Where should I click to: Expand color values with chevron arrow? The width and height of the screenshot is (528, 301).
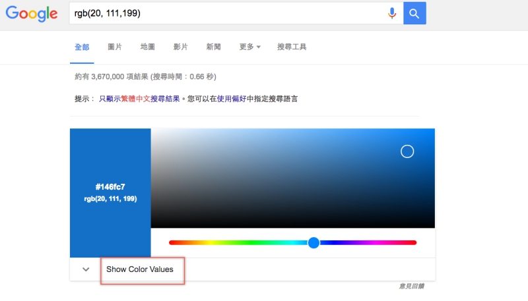86,269
